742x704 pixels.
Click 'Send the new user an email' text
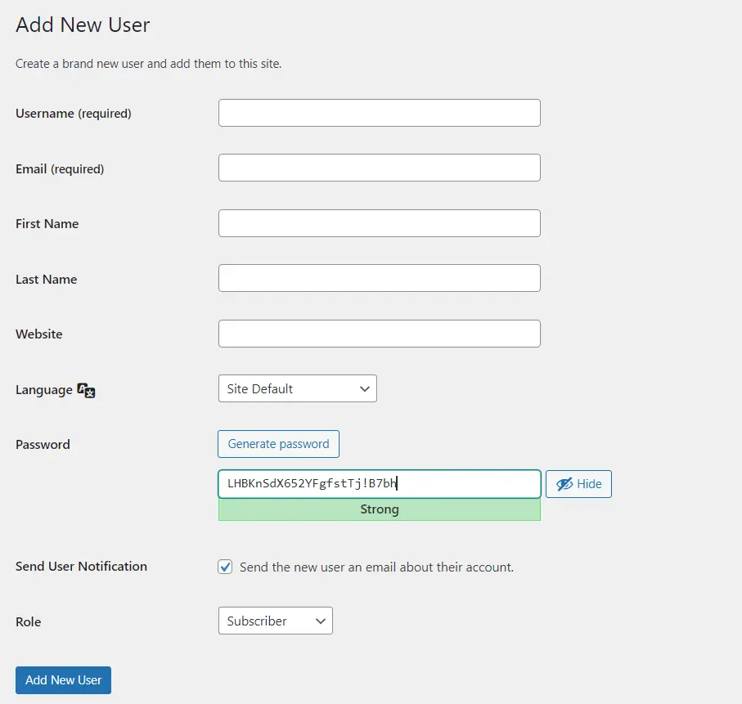pyautogui.click(x=376, y=567)
